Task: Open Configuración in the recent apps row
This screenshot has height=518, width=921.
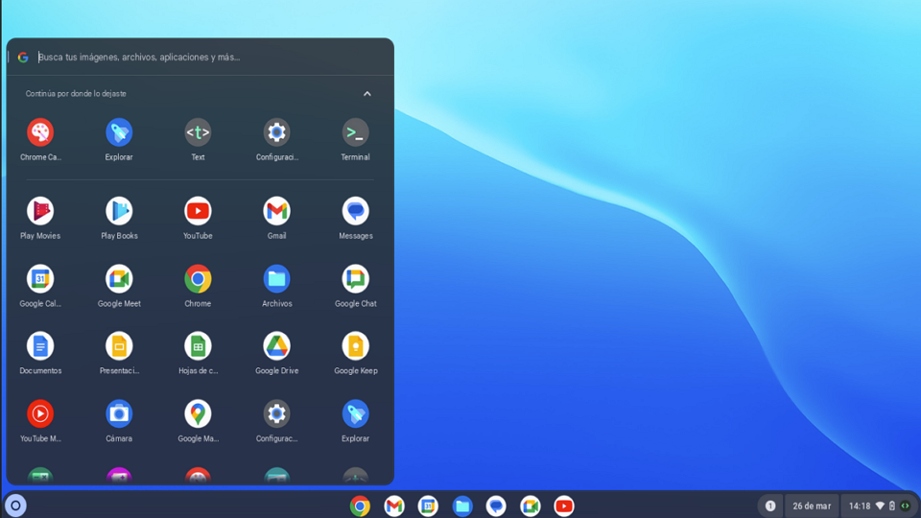Action: click(276, 132)
